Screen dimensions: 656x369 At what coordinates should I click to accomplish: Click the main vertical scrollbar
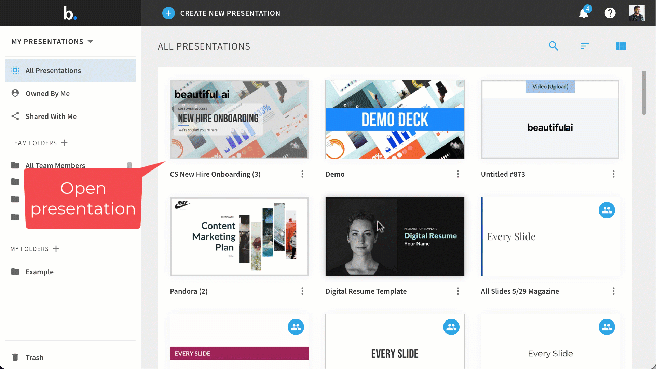point(644,93)
